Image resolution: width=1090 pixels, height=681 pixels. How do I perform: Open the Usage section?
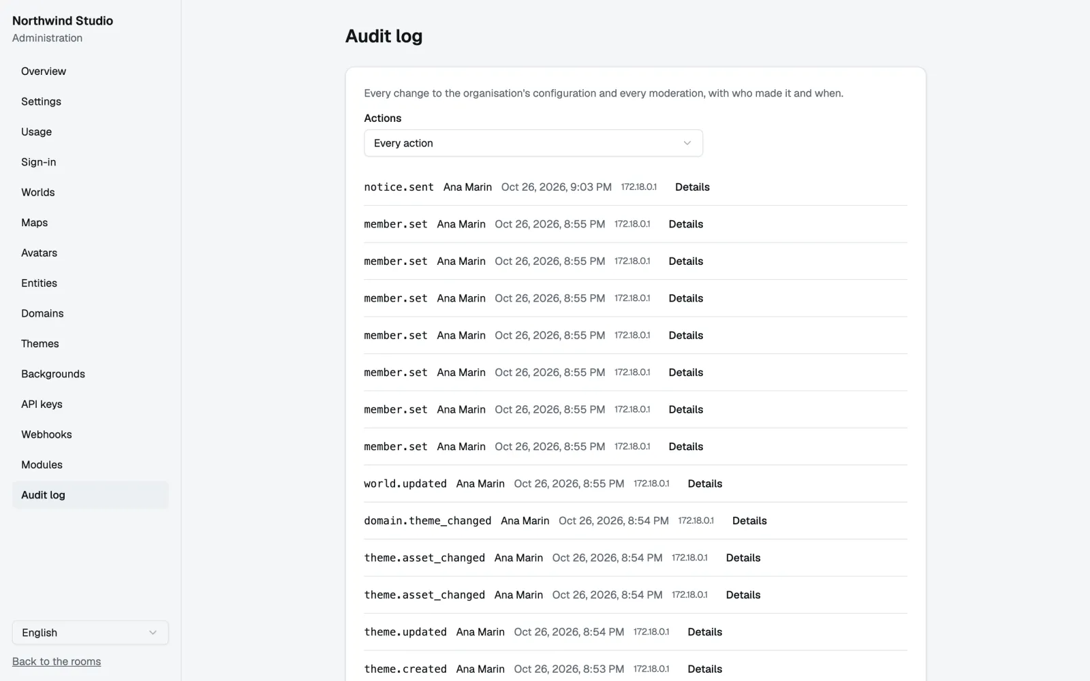click(x=90, y=132)
